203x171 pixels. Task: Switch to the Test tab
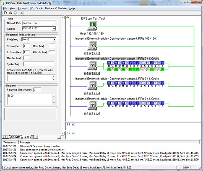click(26, 137)
